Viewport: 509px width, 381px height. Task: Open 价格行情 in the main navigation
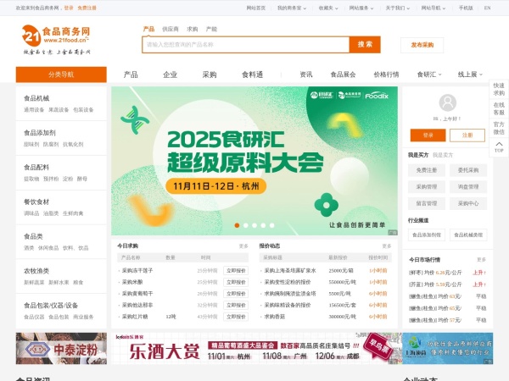tap(386, 75)
